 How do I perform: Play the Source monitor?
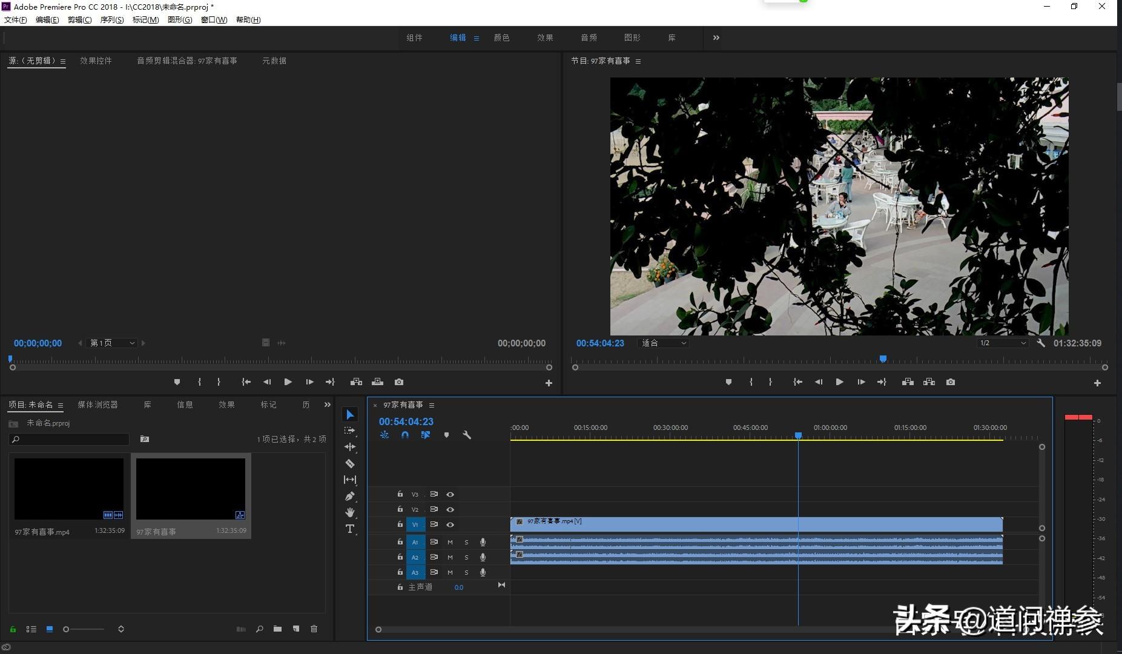point(288,382)
